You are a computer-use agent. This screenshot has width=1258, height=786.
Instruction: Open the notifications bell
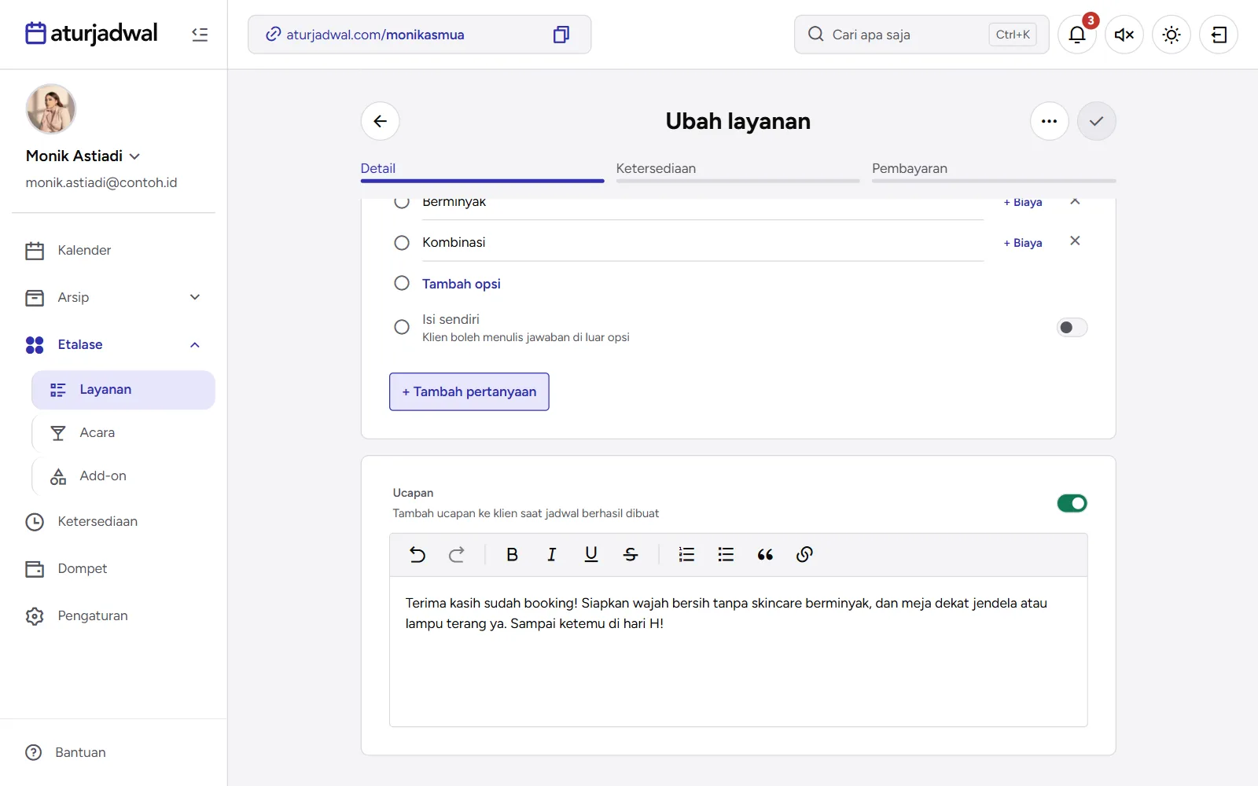(x=1077, y=35)
